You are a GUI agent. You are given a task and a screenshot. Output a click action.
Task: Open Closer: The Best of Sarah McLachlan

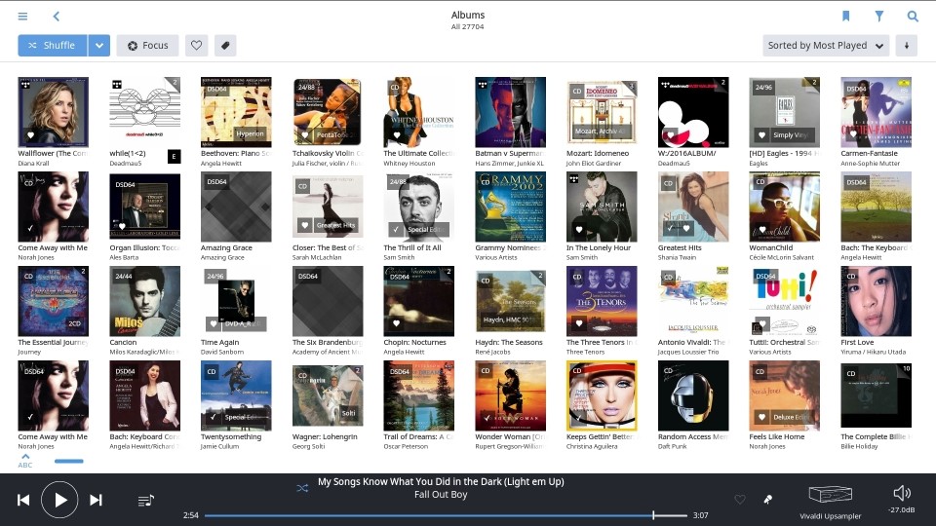[328, 207]
